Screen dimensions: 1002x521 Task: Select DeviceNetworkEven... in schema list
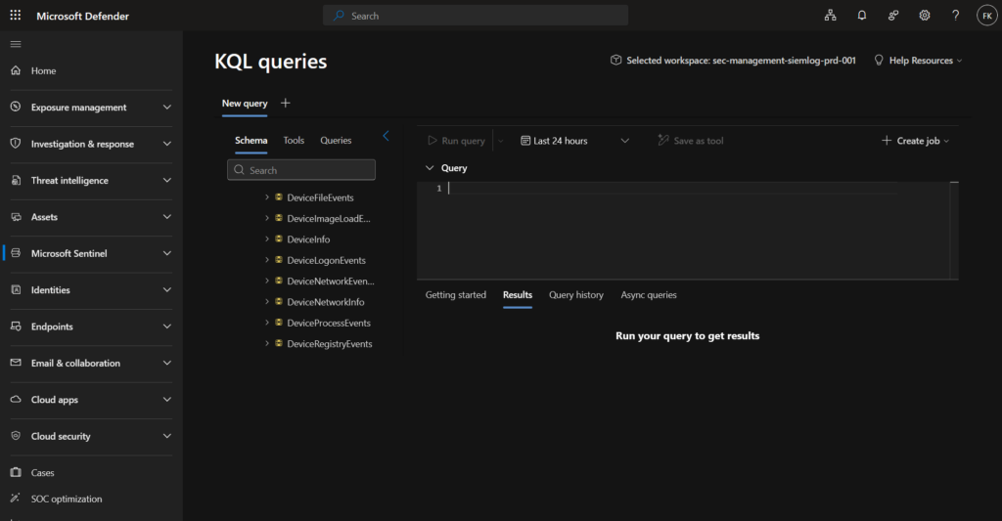pos(331,281)
